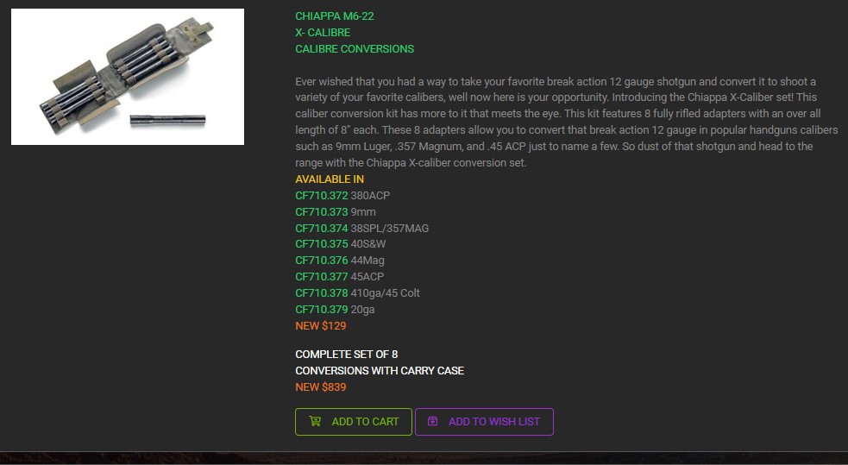
Task: Click the wish list box icon
Action: [433, 421]
